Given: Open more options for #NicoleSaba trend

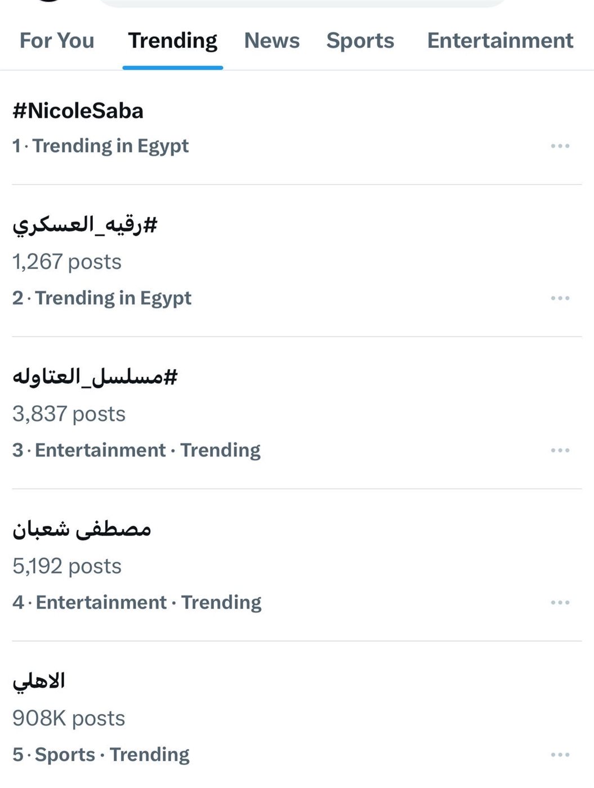Looking at the screenshot, I should [560, 146].
